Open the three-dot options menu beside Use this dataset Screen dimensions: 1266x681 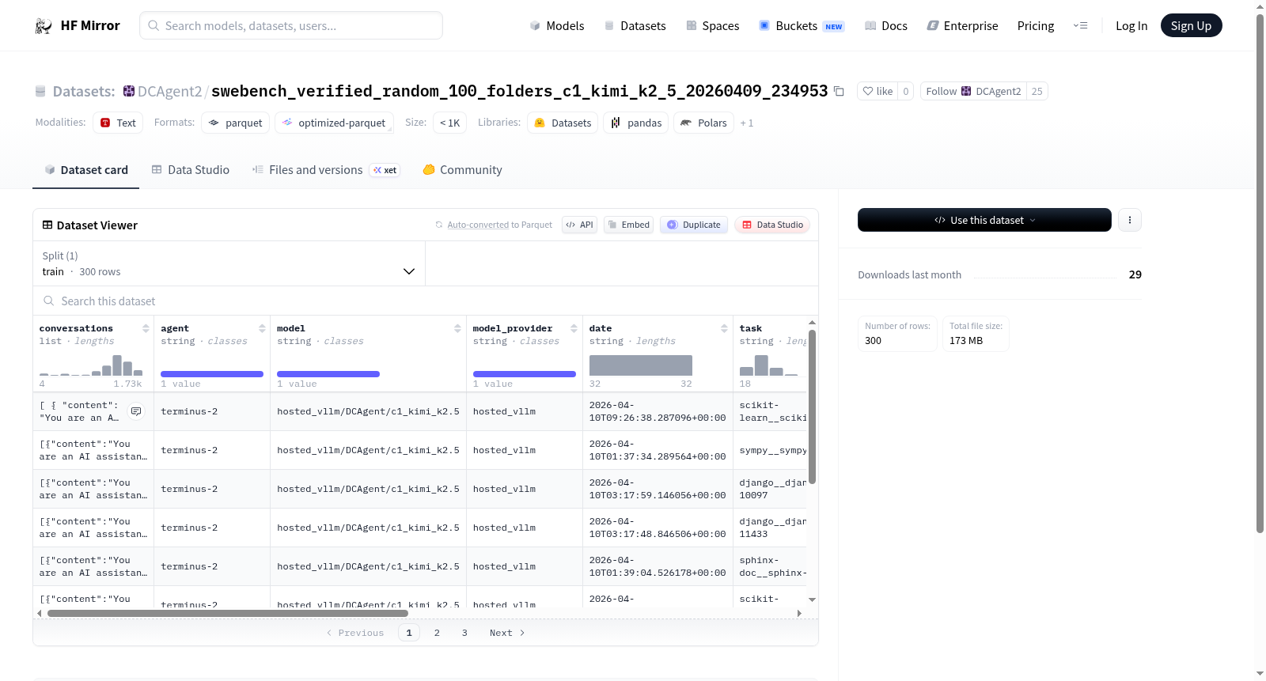[1130, 220]
